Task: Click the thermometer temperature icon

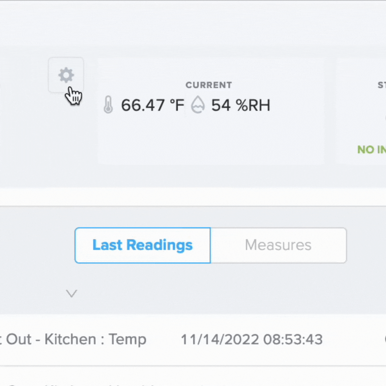Action: 108,105
